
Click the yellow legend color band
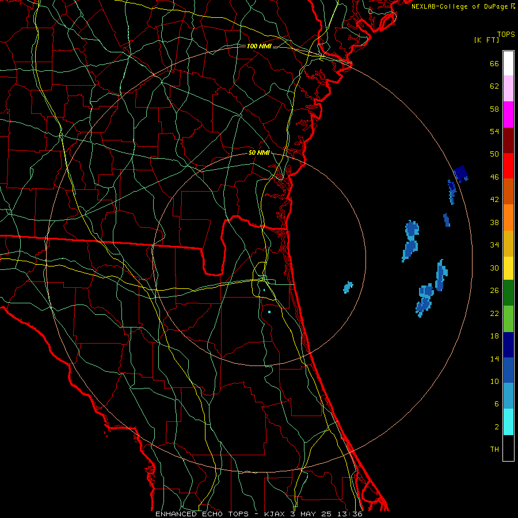(508, 268)
